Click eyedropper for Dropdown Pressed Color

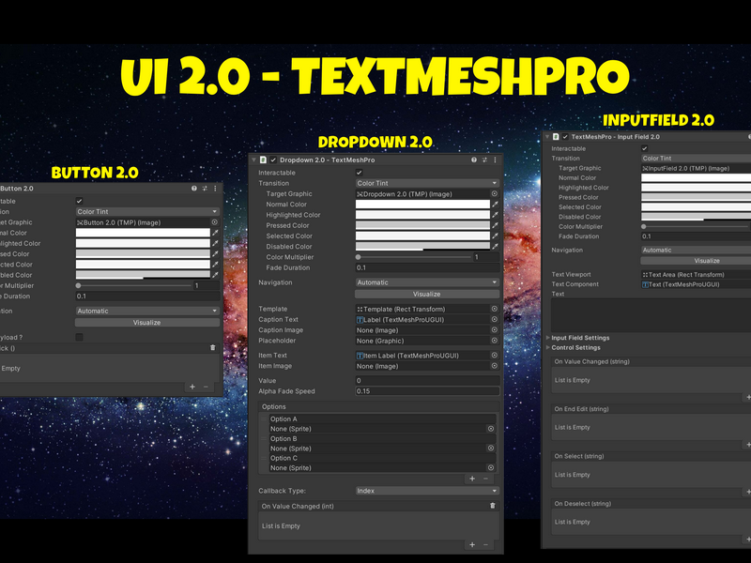pyautogui.click(x=495, y=225)
